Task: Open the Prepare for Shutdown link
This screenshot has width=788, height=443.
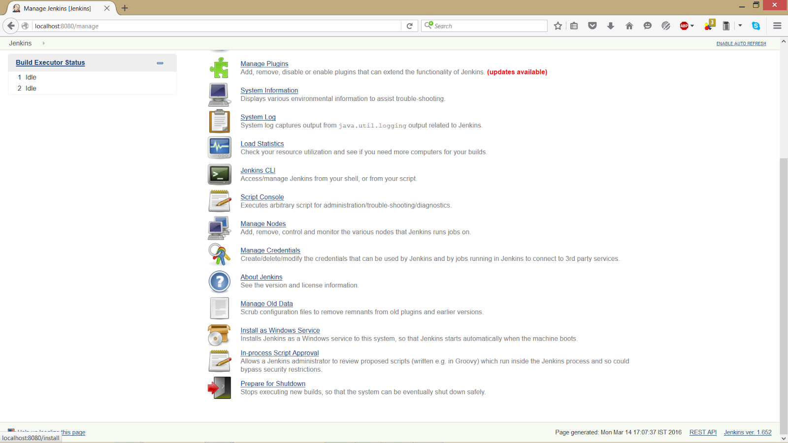Action: (273, 383)
